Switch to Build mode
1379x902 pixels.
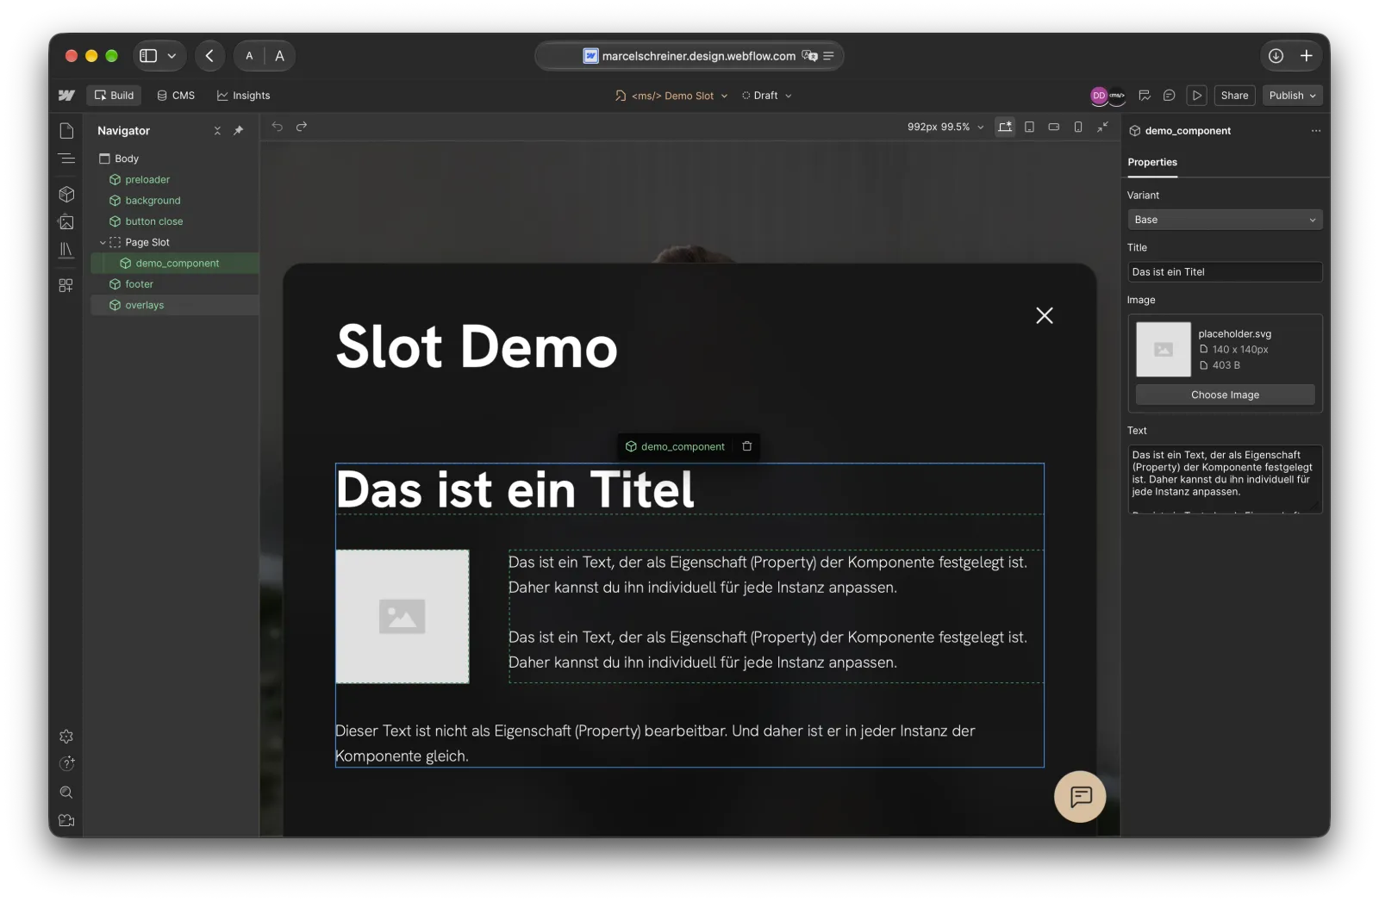114,96
